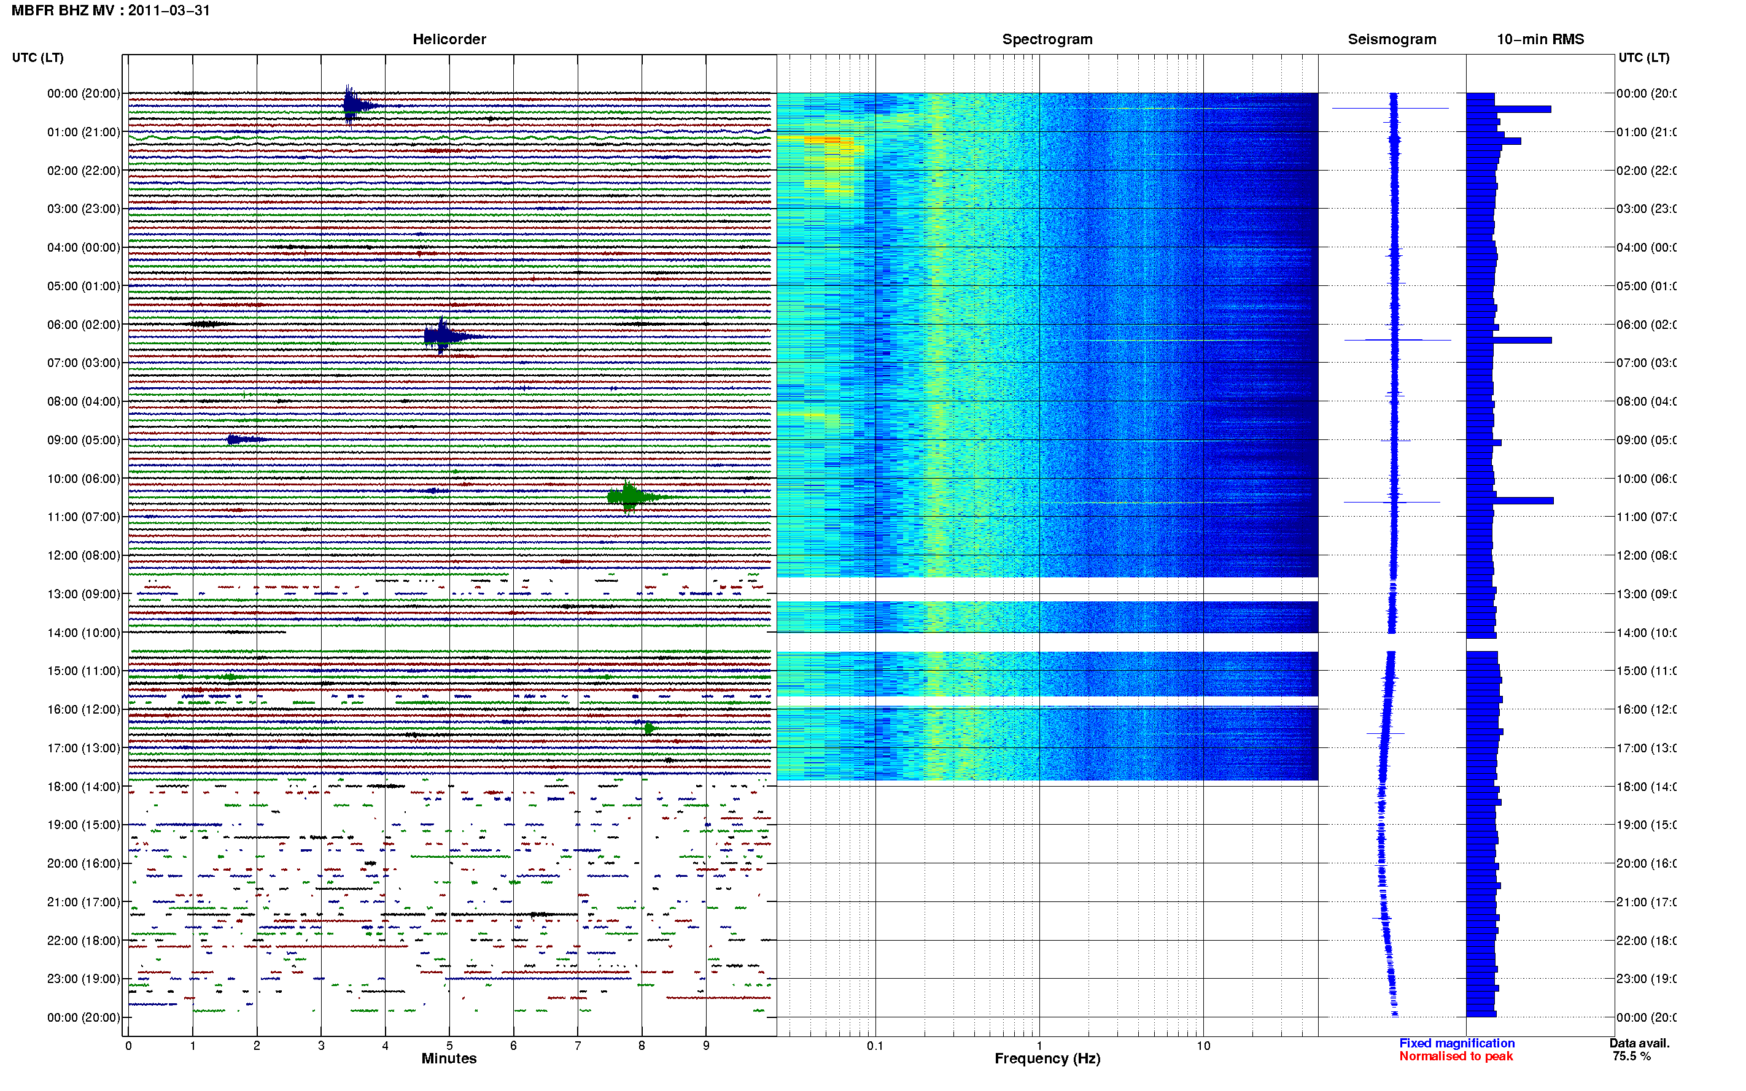Viewport: 1746px width, 1091px height.
Task: Click the 'Frequency (Hz)' x-axis label
Action: tap(1047, 1058)
